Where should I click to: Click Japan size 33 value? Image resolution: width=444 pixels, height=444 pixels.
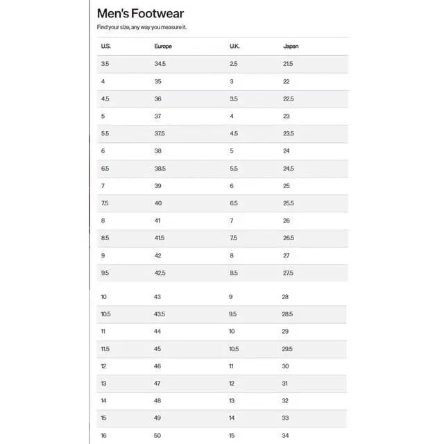(x=286, y=418)
